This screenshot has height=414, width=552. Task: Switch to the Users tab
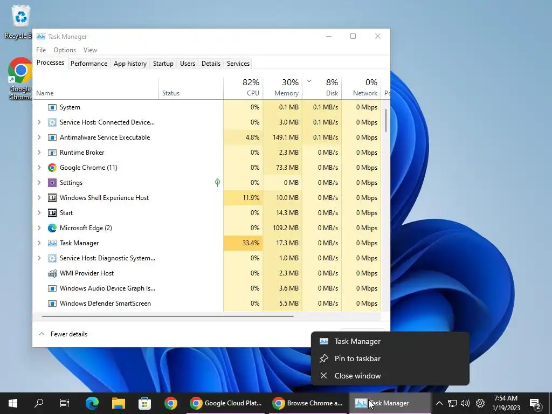pos(187,64)
